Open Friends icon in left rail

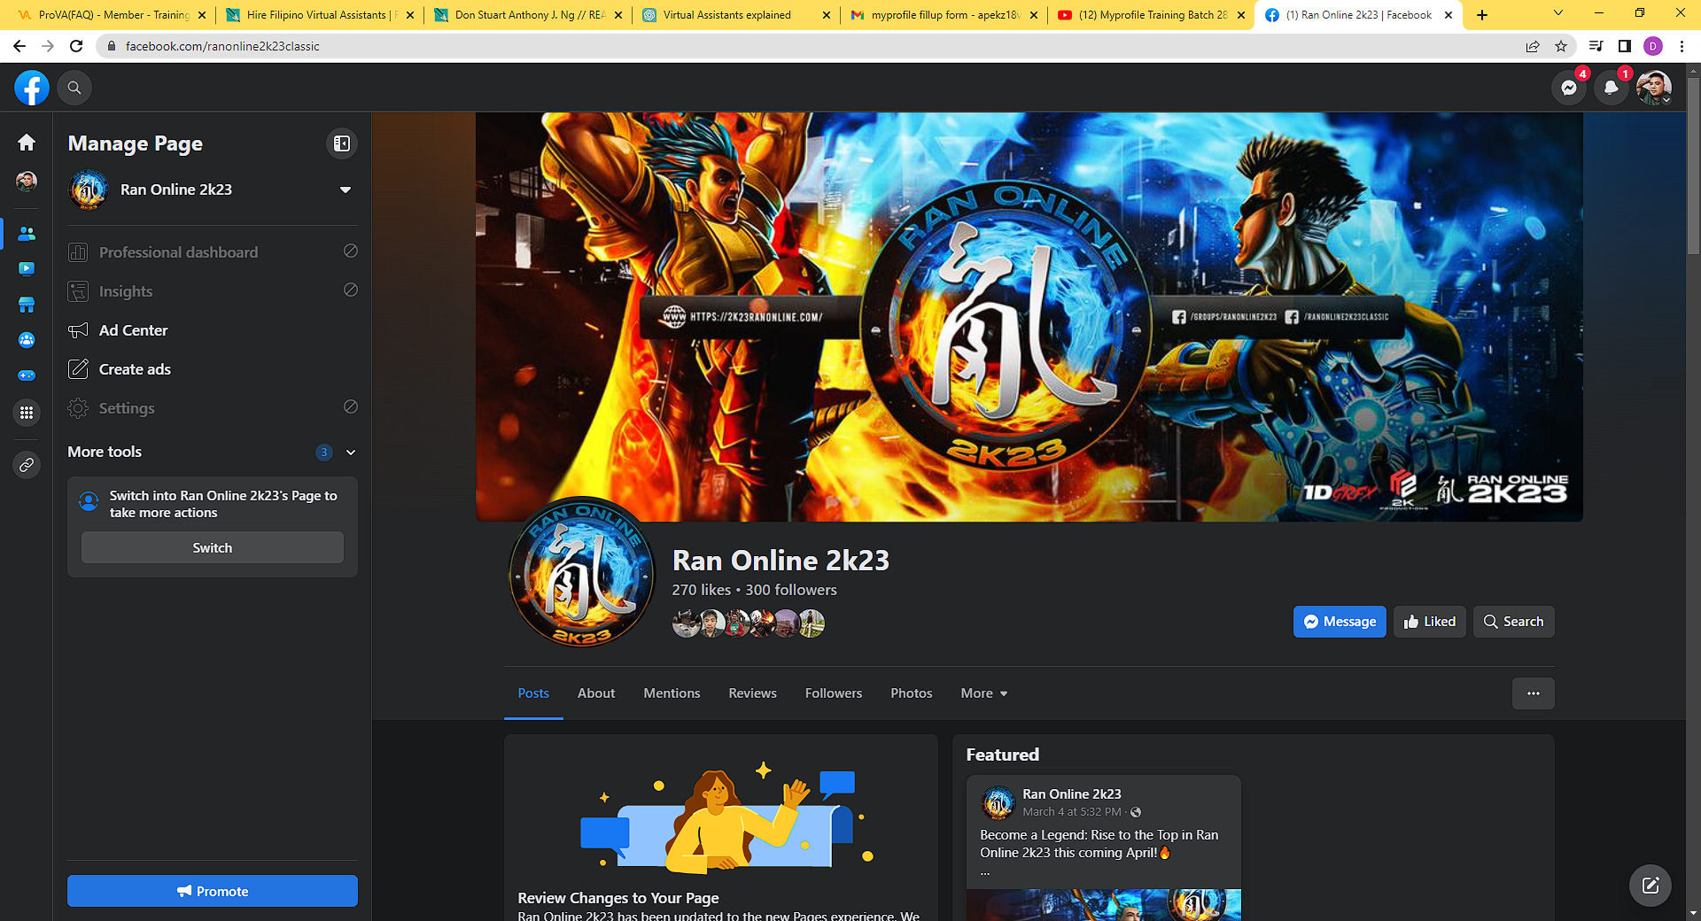point(27,234)
